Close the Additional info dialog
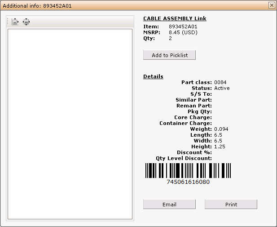Screen dimensions: 277x227 [271, 5]
